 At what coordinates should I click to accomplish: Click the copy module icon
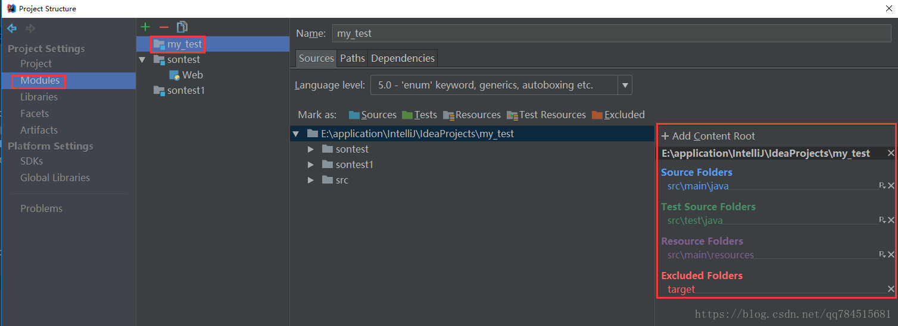pyautogui.click(x=182, y=27)
